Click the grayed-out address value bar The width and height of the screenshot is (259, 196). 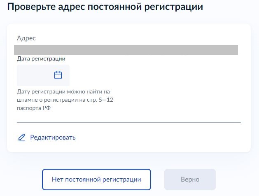click(126, 50)
